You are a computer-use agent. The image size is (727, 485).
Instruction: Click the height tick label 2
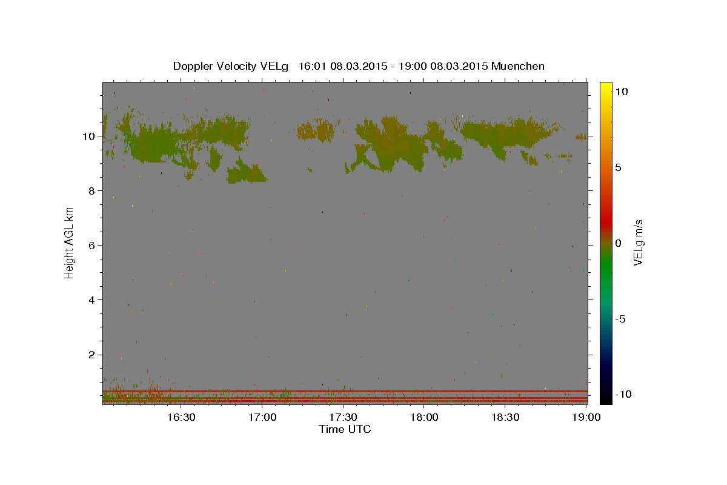[x=93, y=355]
